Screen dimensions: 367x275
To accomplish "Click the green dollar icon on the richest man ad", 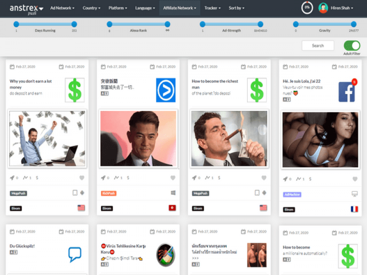I will pos(257,90).
